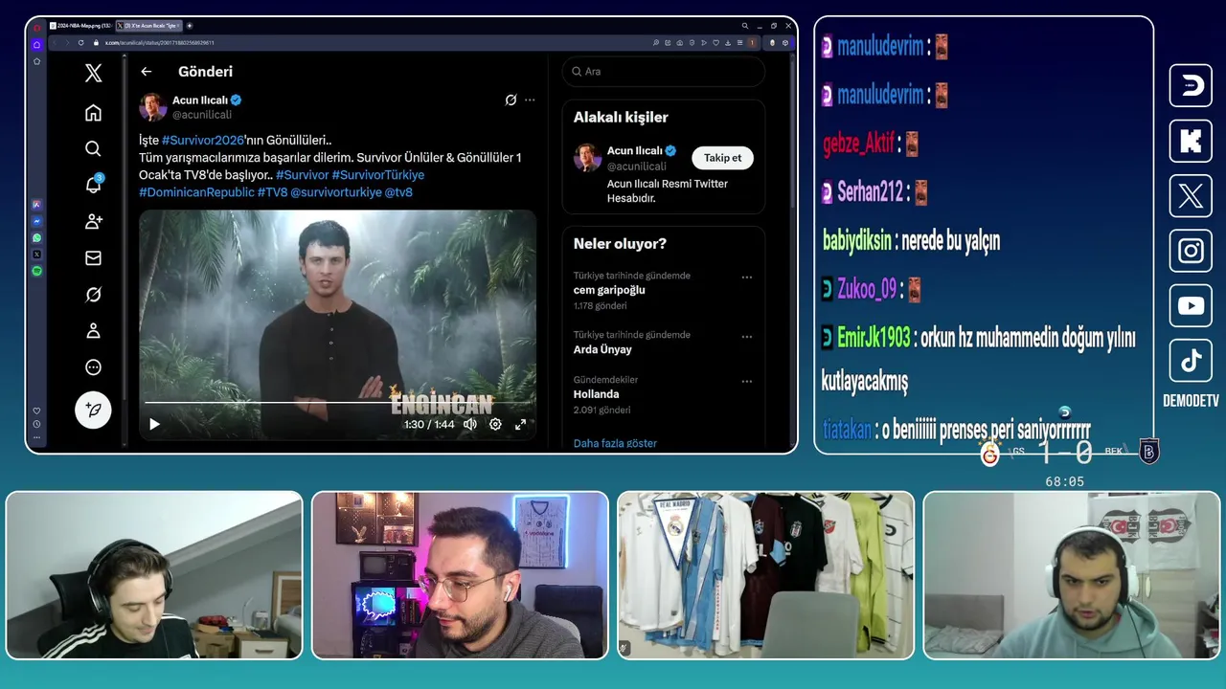
Task: Click the Ara search field
Action: [x=664, y=72]
